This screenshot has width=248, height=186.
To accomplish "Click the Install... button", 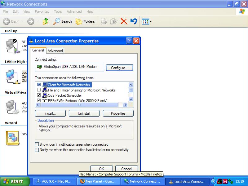I will [50, 113].
